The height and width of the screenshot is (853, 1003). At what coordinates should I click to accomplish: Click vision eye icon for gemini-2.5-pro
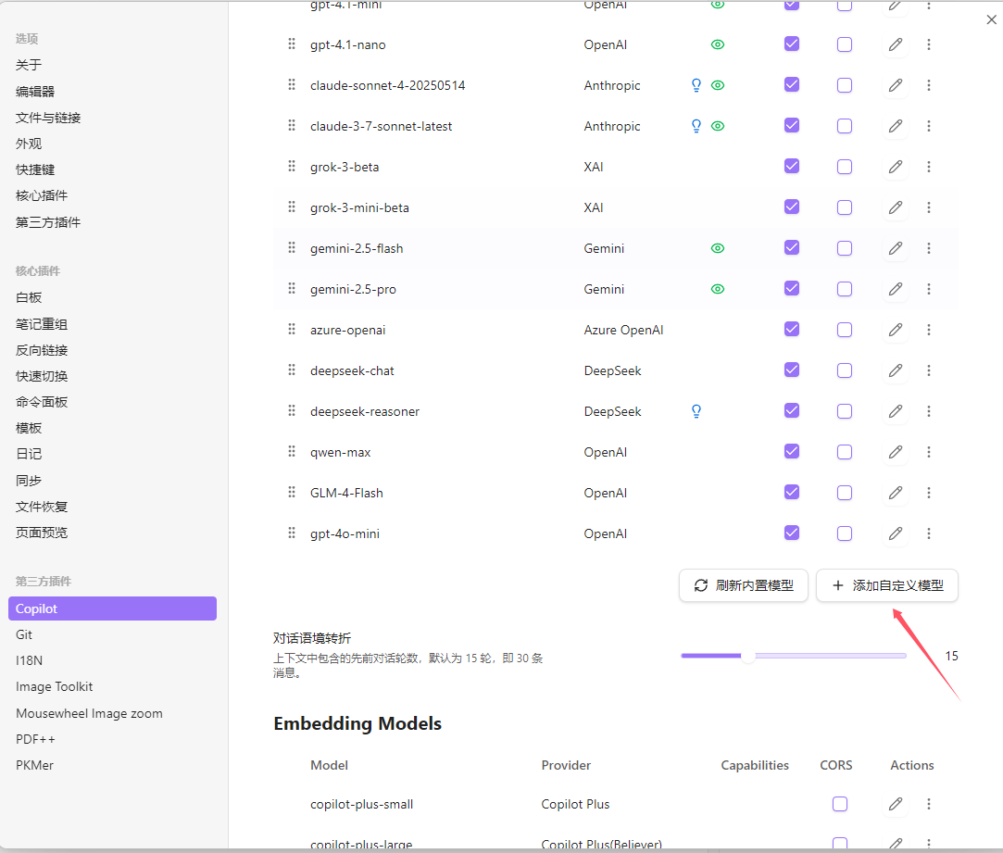(x=718, y=289)
